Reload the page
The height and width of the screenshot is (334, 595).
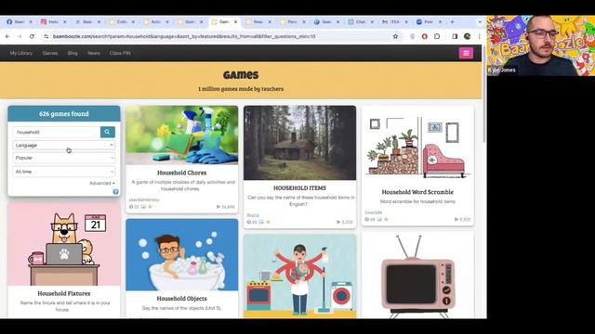(32, 36)
